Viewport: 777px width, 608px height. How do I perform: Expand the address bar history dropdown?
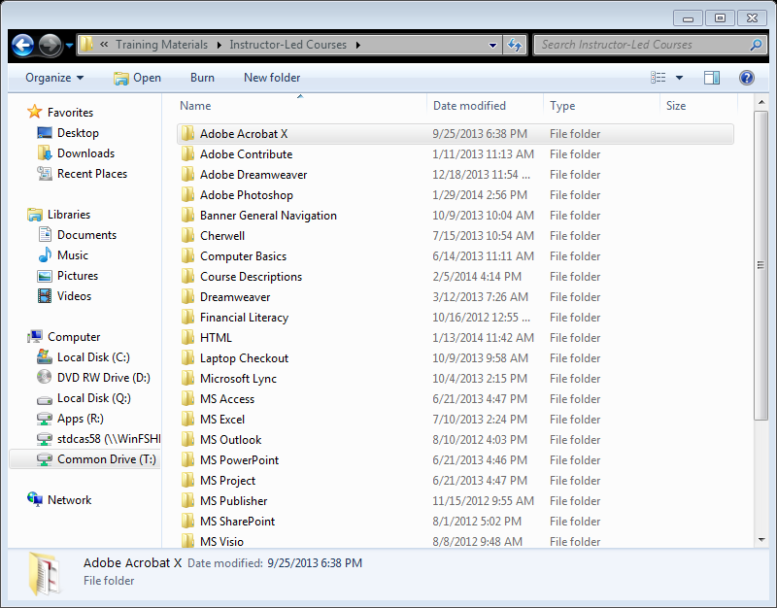tap(492, 45)
